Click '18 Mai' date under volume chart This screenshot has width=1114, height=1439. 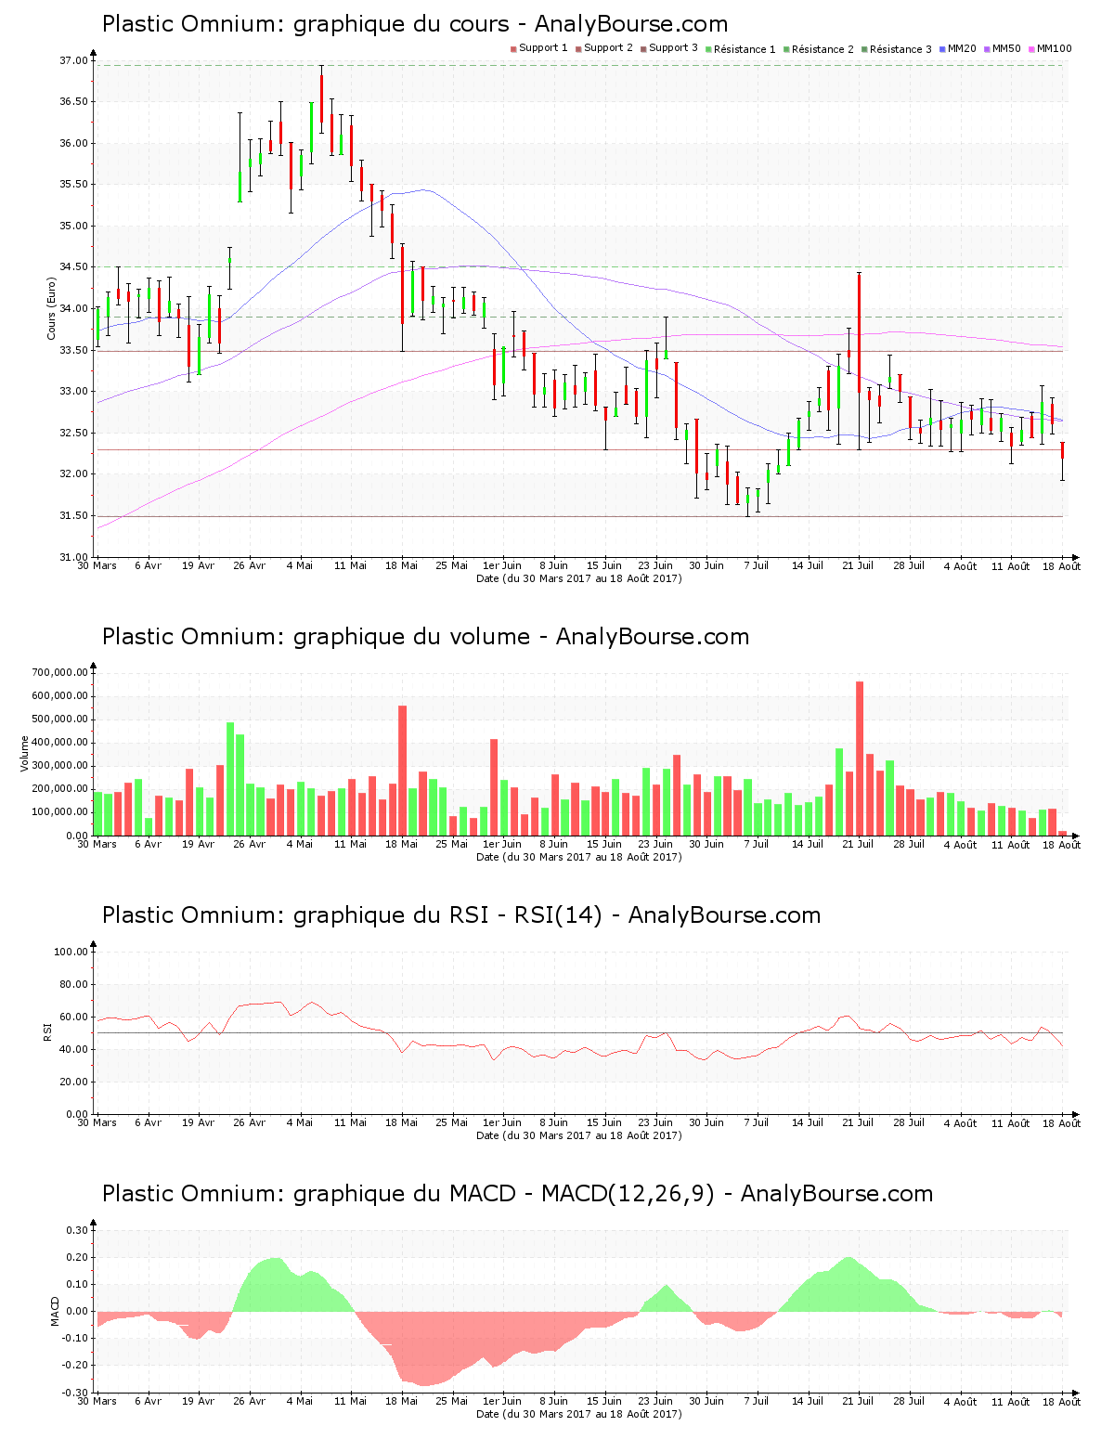tap(401, 844)
